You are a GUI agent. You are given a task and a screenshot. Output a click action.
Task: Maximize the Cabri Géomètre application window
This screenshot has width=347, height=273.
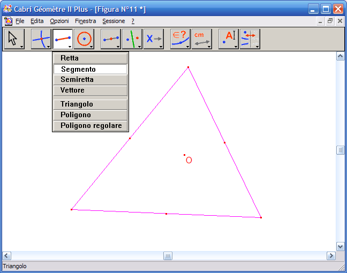[326, 9]
